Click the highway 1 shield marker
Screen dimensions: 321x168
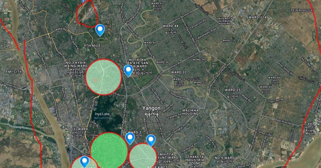(83, 2)
